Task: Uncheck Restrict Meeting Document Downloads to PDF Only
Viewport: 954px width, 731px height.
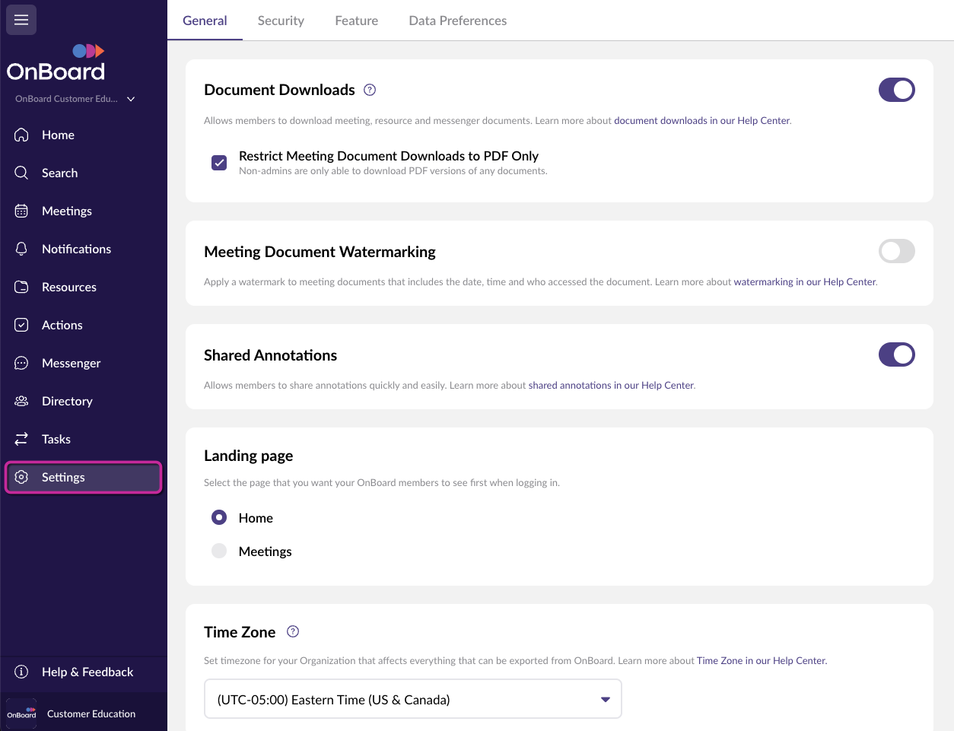Action: pos(219,163)
